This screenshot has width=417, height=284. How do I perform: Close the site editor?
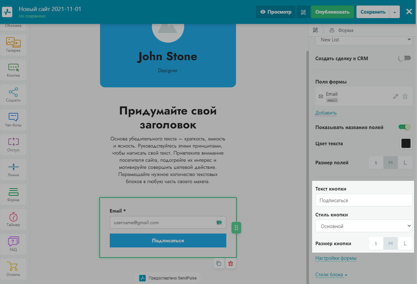click(x=409, y=12)
